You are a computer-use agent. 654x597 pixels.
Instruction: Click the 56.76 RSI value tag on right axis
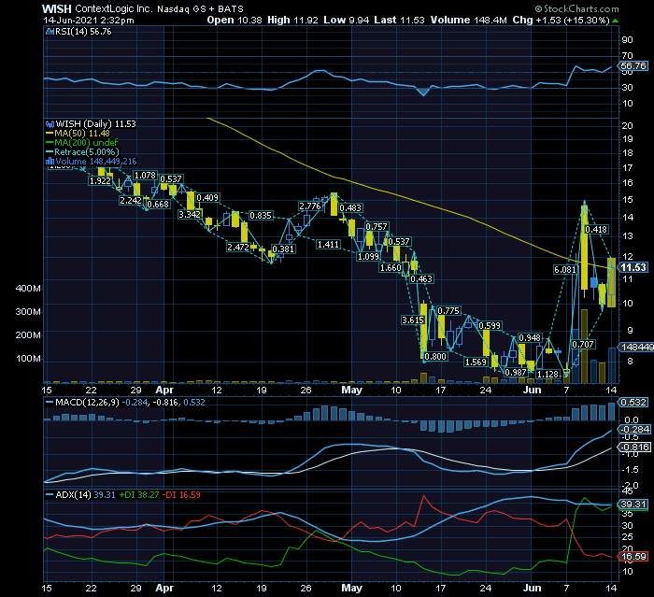click(x=633, y=66)
